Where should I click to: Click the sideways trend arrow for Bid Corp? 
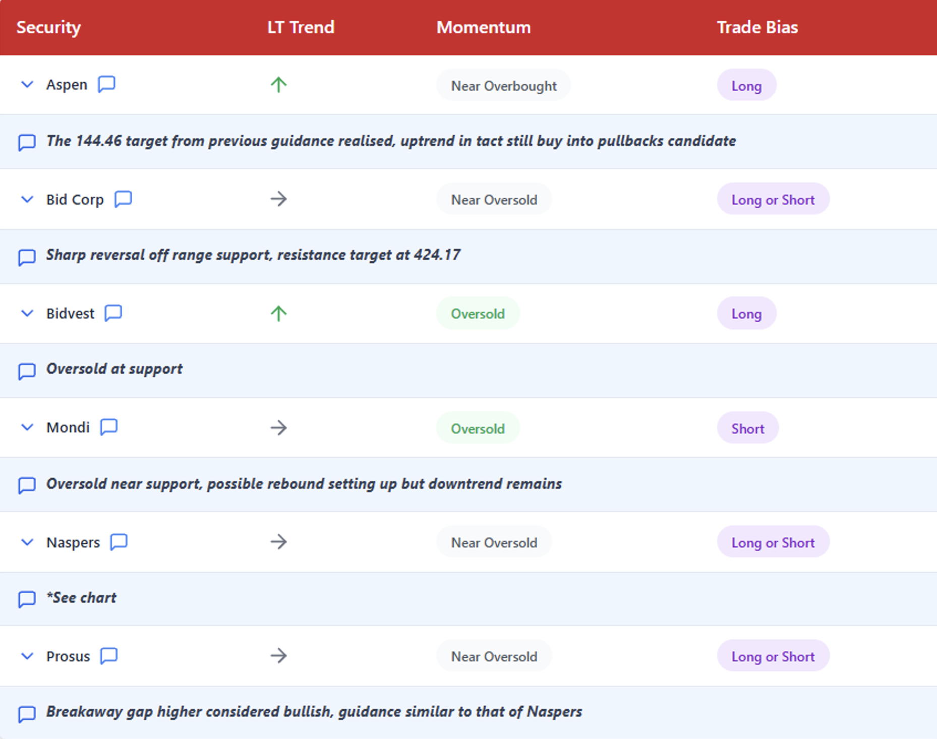(278, 199)
